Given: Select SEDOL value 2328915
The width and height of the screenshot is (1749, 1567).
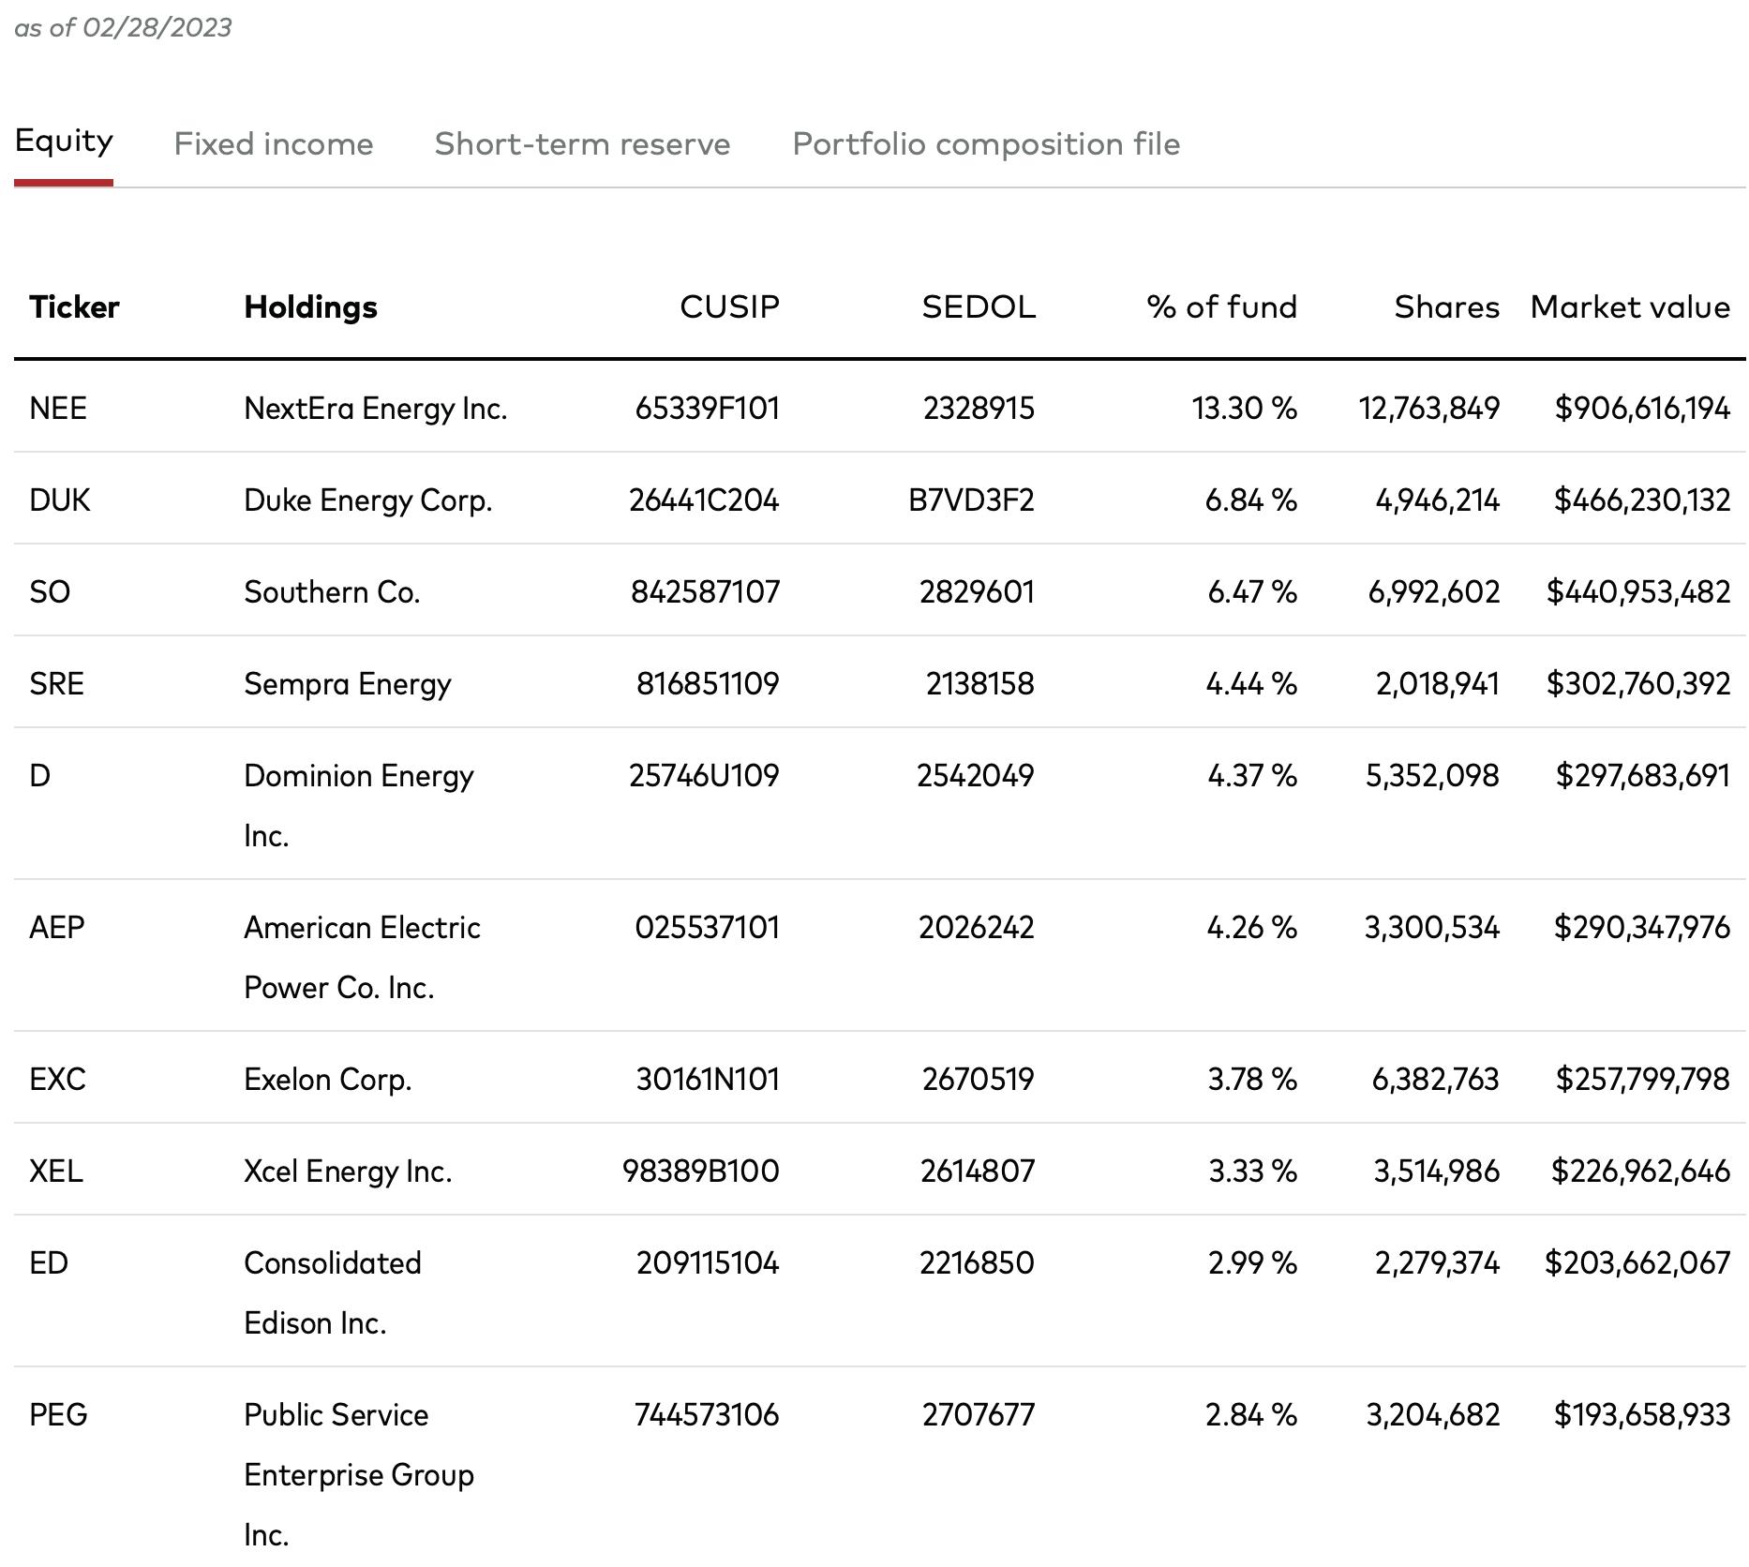Looking at the screenshot, I should [x=979, y=408].
